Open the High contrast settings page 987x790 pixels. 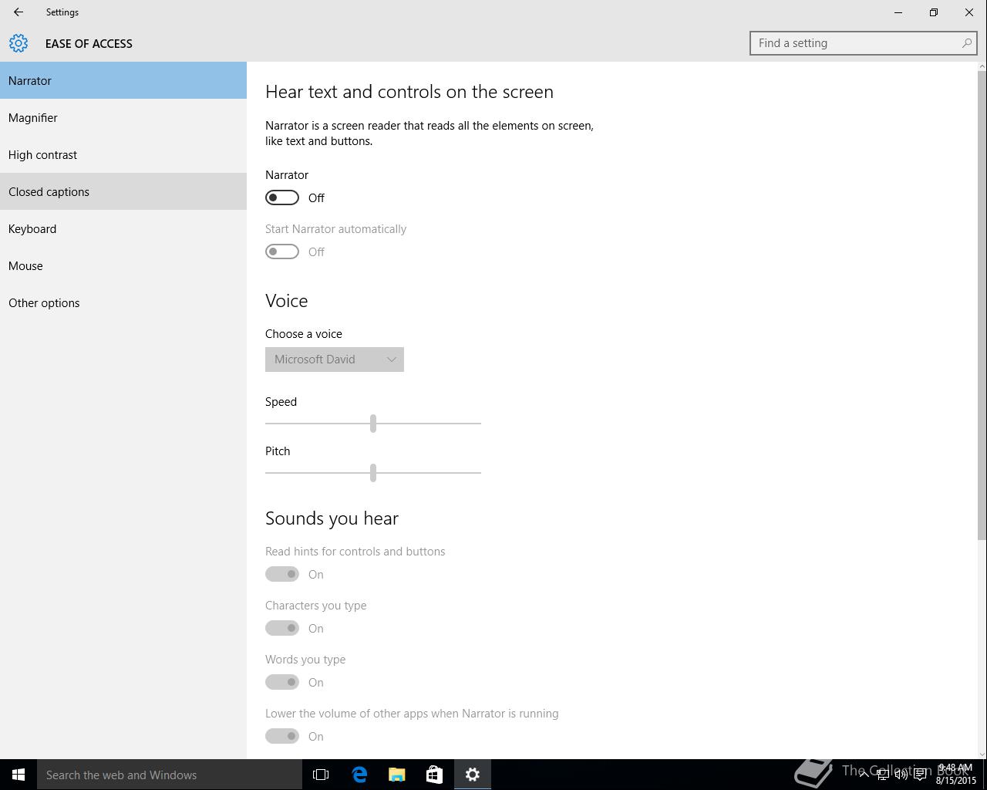pyautogui.click(x=123, y=154)
